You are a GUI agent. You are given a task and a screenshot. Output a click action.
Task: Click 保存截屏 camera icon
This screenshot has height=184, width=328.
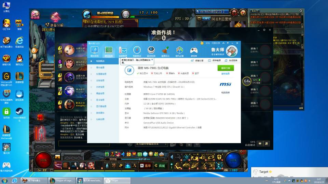click(x=214, y=61)
